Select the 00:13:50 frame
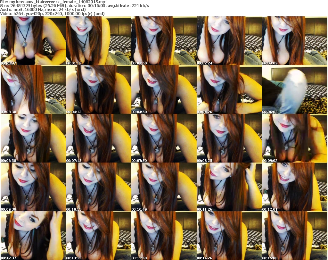The width and height of the screenshot is (328, 260). [164, 236]
